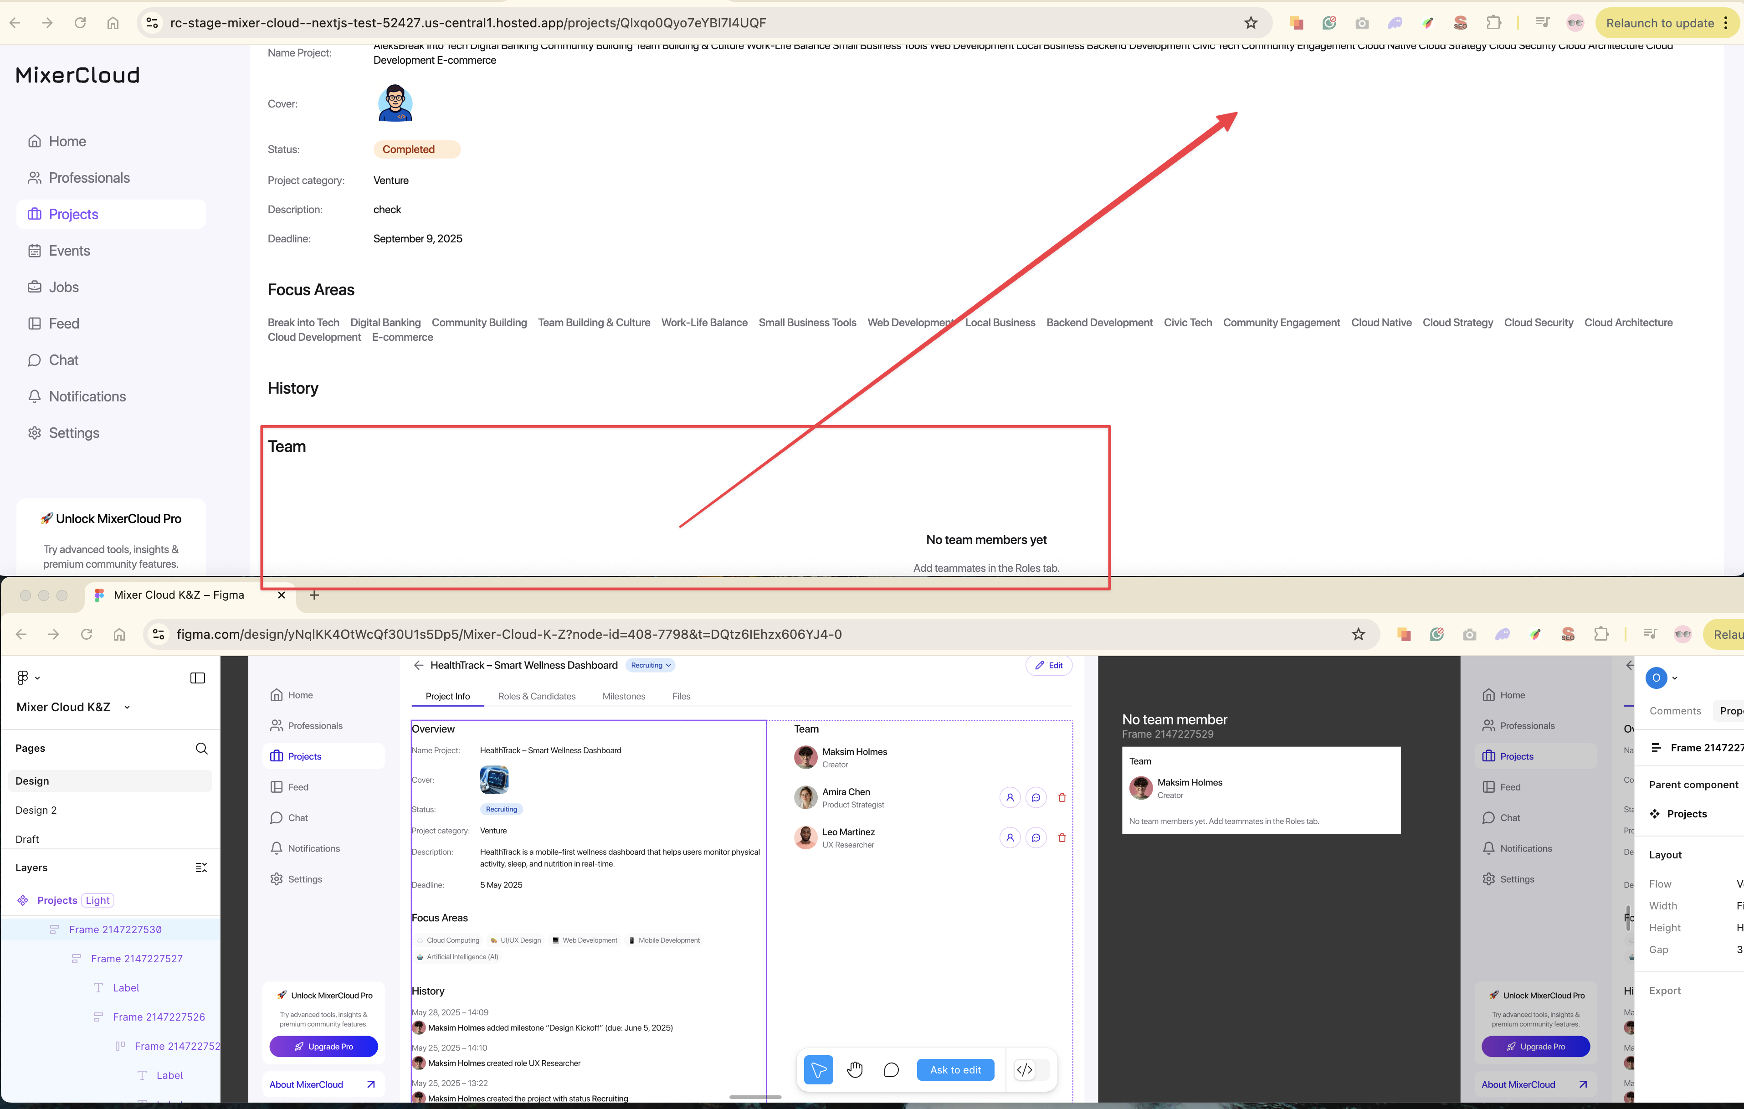1744x1109 pixels.
Task: Open Professionals in MixerCloud sidebar
Action: (x=89, y=178)
